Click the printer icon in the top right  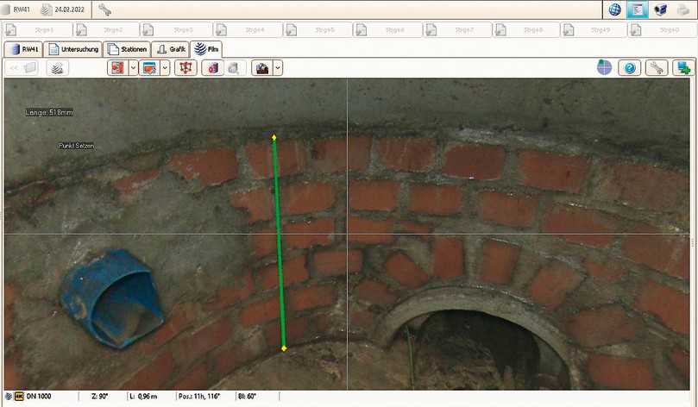[x=683, y=10]
